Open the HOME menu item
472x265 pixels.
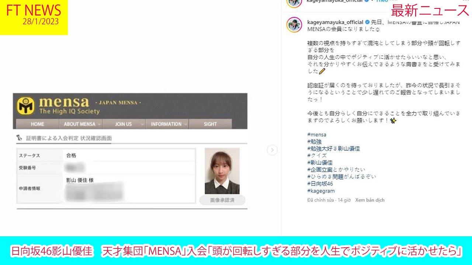37,124
